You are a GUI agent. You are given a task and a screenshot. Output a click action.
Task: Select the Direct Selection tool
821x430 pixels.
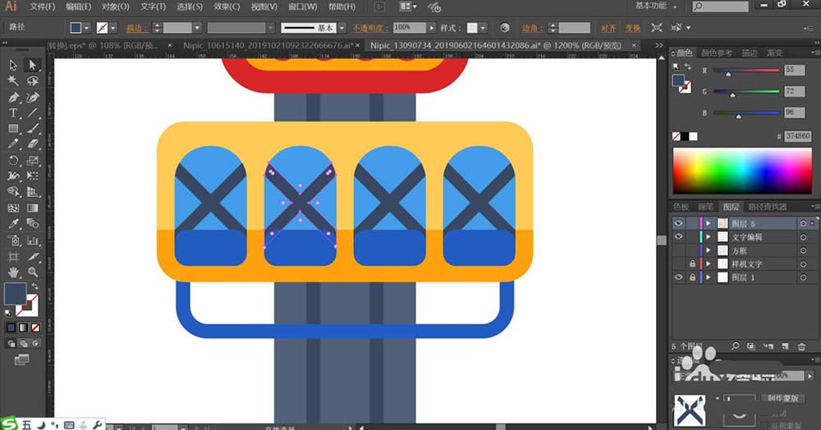(33, 65)
